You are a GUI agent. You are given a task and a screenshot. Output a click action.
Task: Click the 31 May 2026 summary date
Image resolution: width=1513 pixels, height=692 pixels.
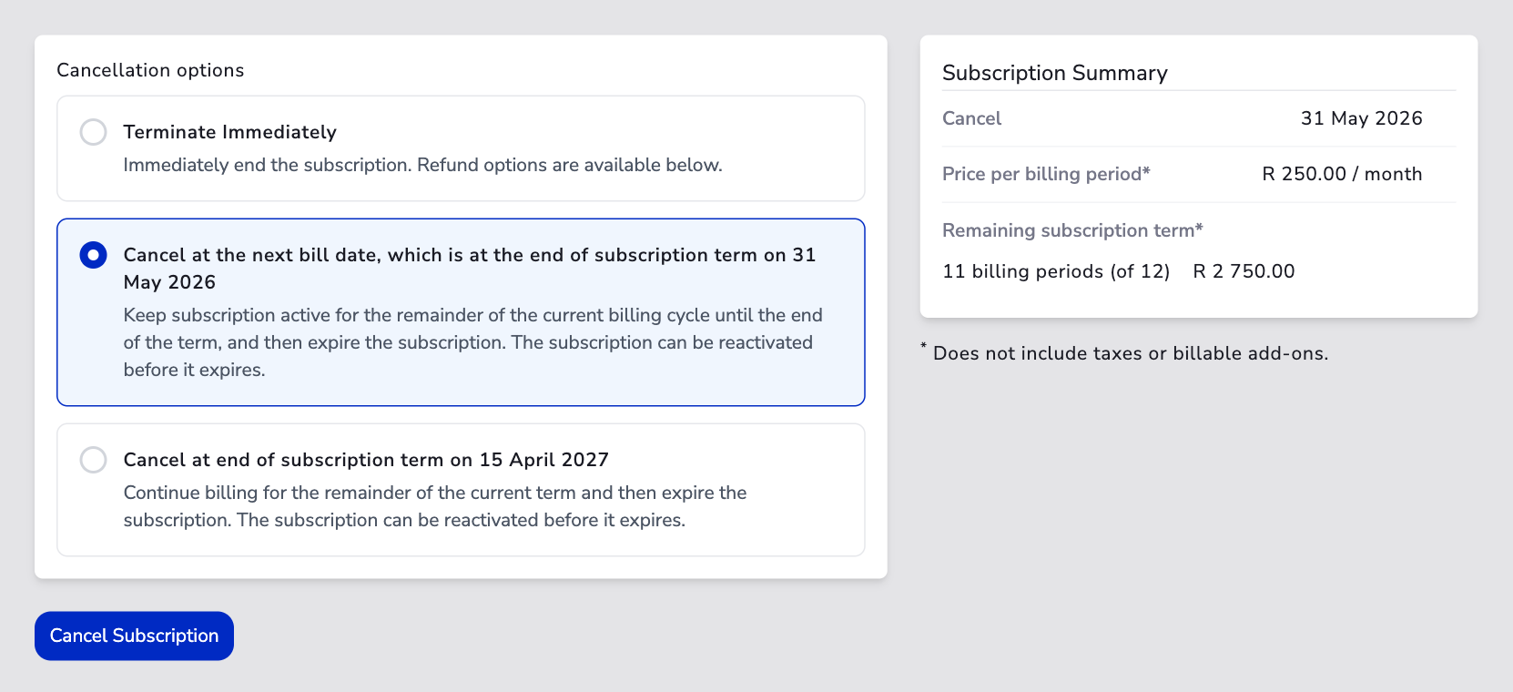coord(1361,118)
